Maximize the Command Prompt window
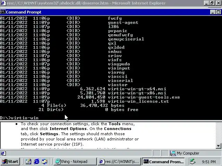222x166 pixels. point(218,12)
